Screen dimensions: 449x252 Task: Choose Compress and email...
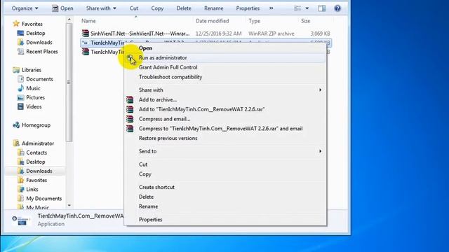click(x=225, y=119)
